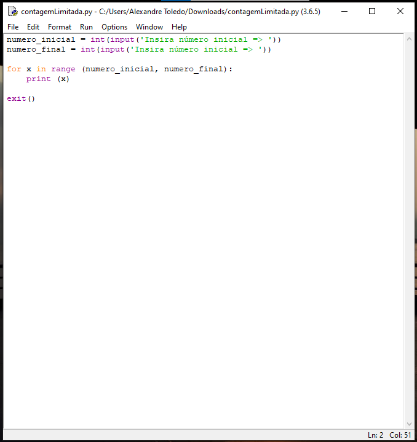Viewport: 417px width, 442px height.
Task: Place cursor on the print keyword
Action: 38,79
